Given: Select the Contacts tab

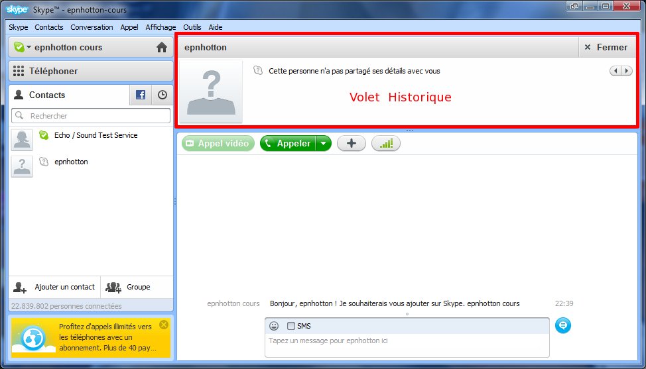Looking at the screenshot, I should [69, 95].
